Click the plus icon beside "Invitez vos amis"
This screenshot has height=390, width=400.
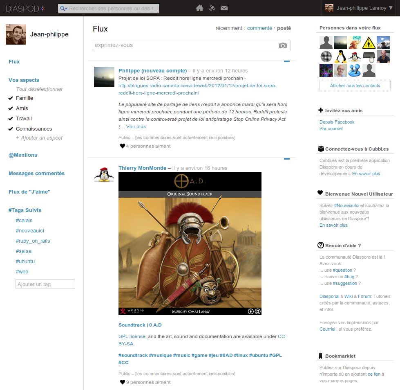[x=321, y=110]
